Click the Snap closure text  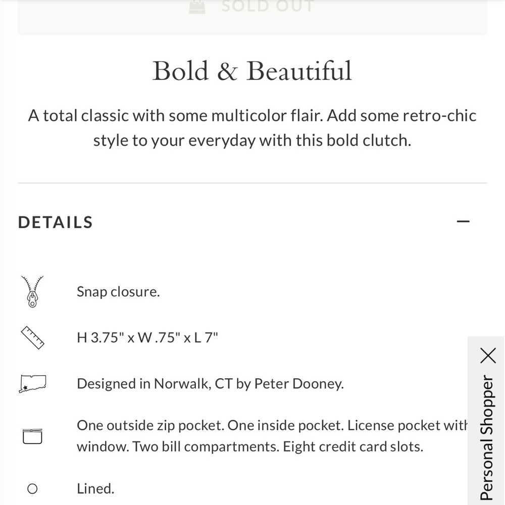coord(118,291)
